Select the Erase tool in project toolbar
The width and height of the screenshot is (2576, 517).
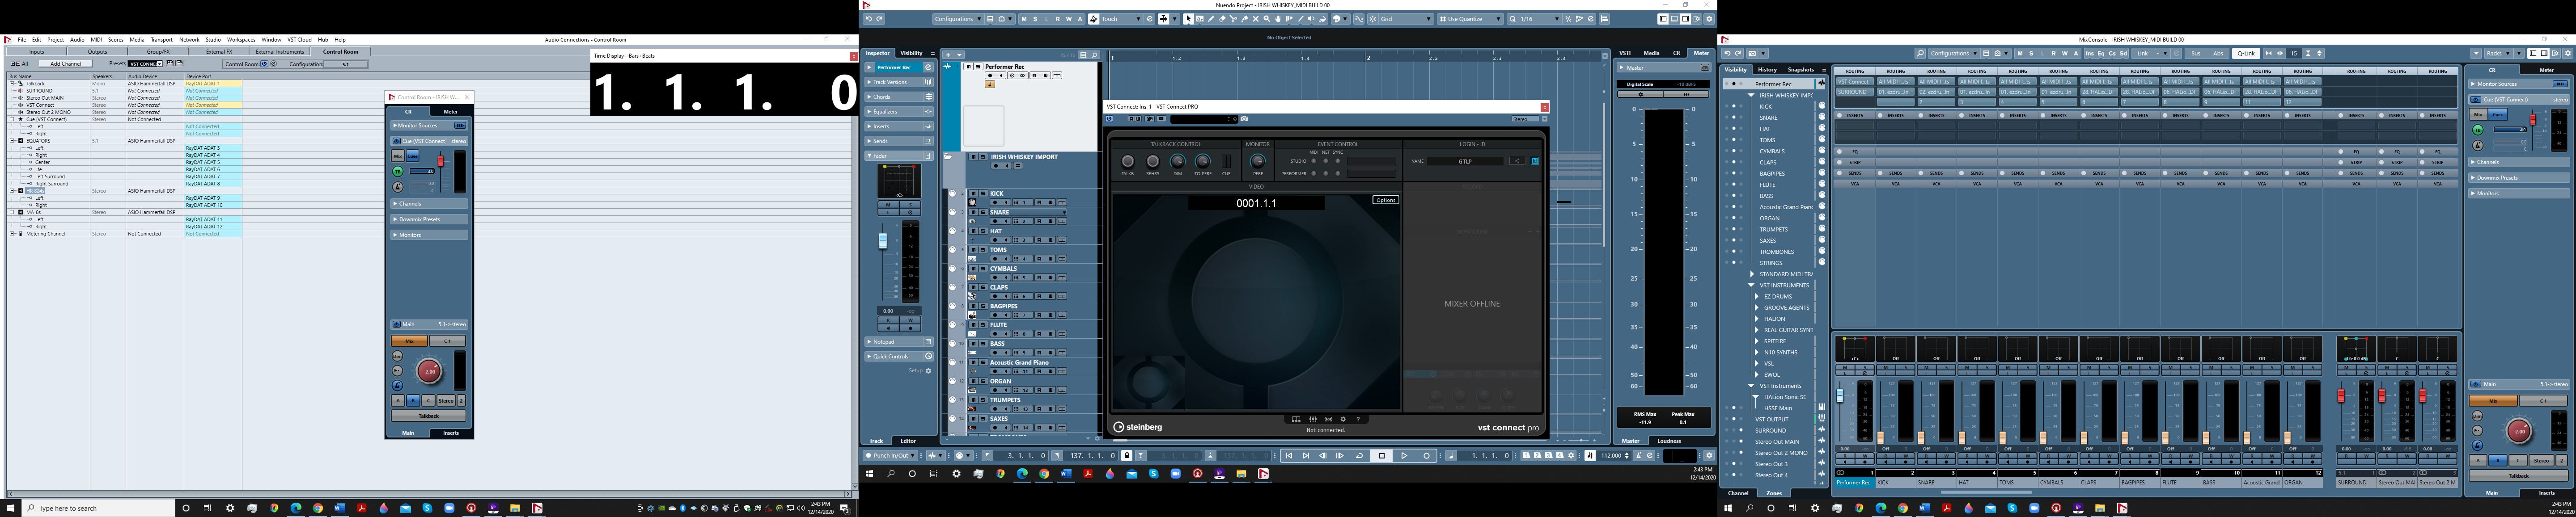pyautogui.click(x=1222, y=19)
